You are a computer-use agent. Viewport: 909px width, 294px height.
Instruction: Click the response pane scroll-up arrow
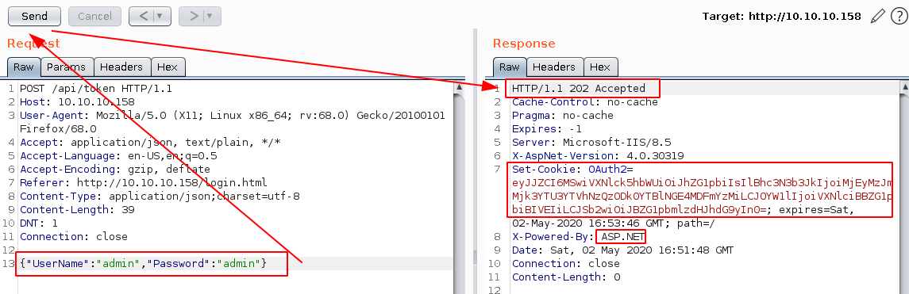tap(903, 87)
